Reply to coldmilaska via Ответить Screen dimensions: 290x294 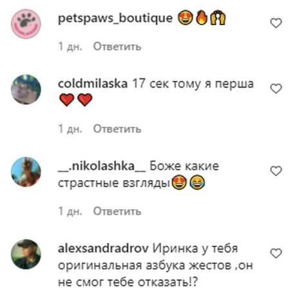click(x=117, y=129)
